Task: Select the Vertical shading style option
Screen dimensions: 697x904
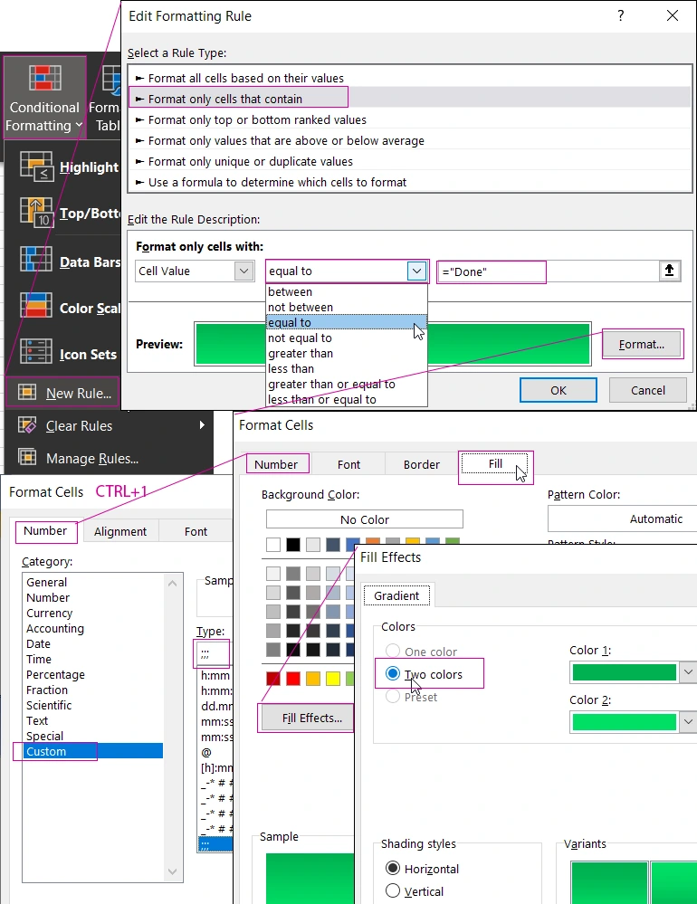Action: tap(393, 890)
